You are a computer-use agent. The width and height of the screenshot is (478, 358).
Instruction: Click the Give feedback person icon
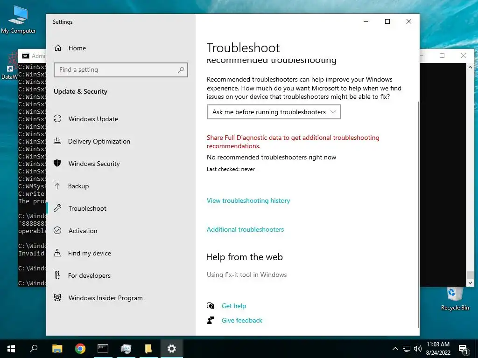[x=211, y=320]
